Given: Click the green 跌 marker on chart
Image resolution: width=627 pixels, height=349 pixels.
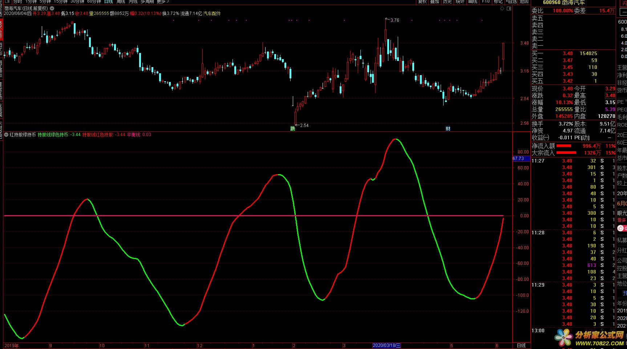Looking at the screenshot, I should (x=293, y=128).
